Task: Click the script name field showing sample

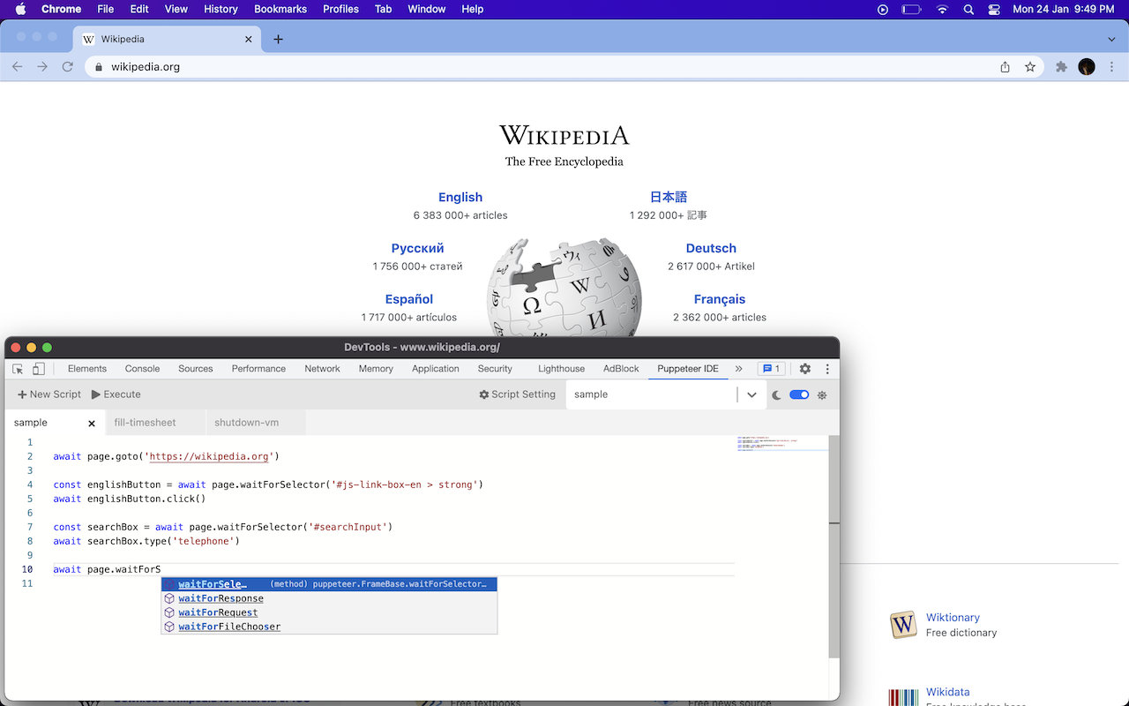Action: 651,394
